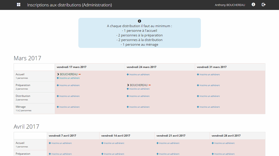Screen dimensions: 279x156
Task: Inscrire un adhérent for Accueil 31 mars
Action: pos(209,75)
